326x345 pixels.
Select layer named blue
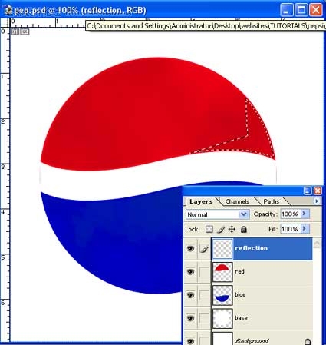[240, 295]
